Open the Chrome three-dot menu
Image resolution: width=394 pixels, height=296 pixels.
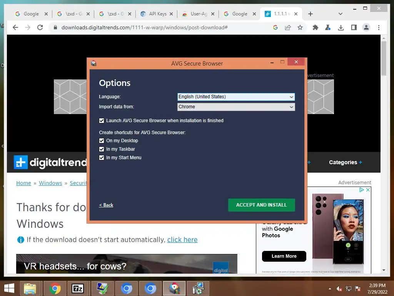click(379, 27)
